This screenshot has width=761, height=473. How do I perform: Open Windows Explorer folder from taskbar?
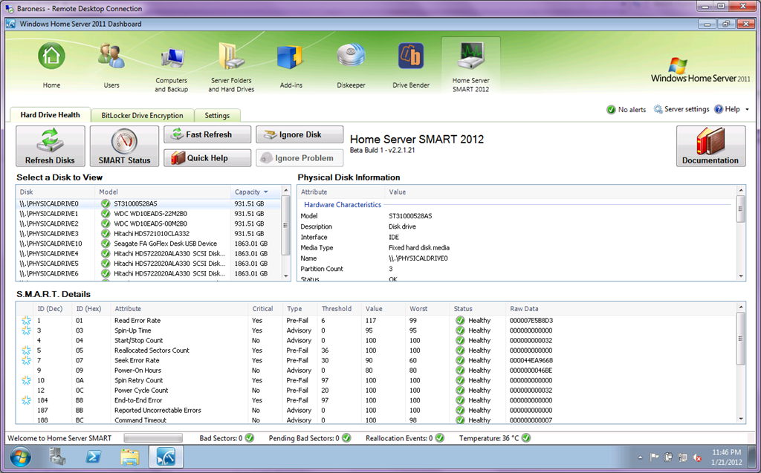[x=129, y=457]
